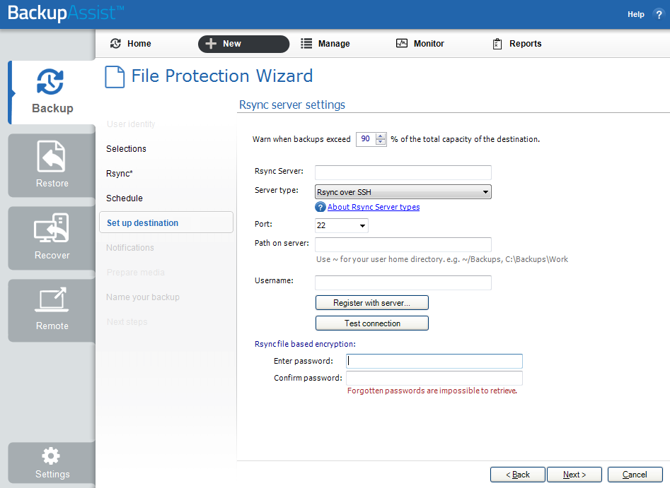
Task: Click the Help text link
Action: (x=635, y=15)
